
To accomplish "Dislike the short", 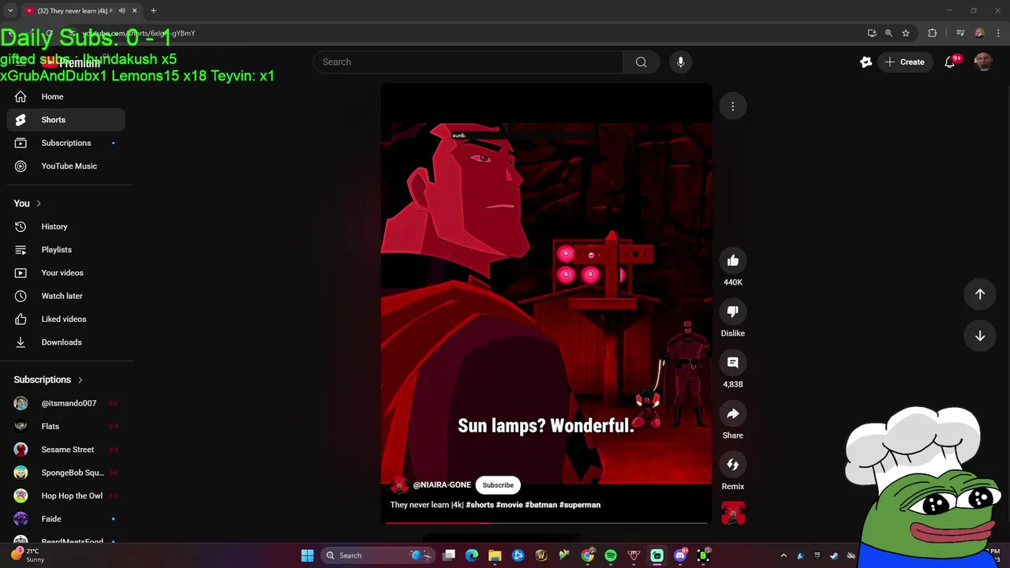I will click(733, 312).
